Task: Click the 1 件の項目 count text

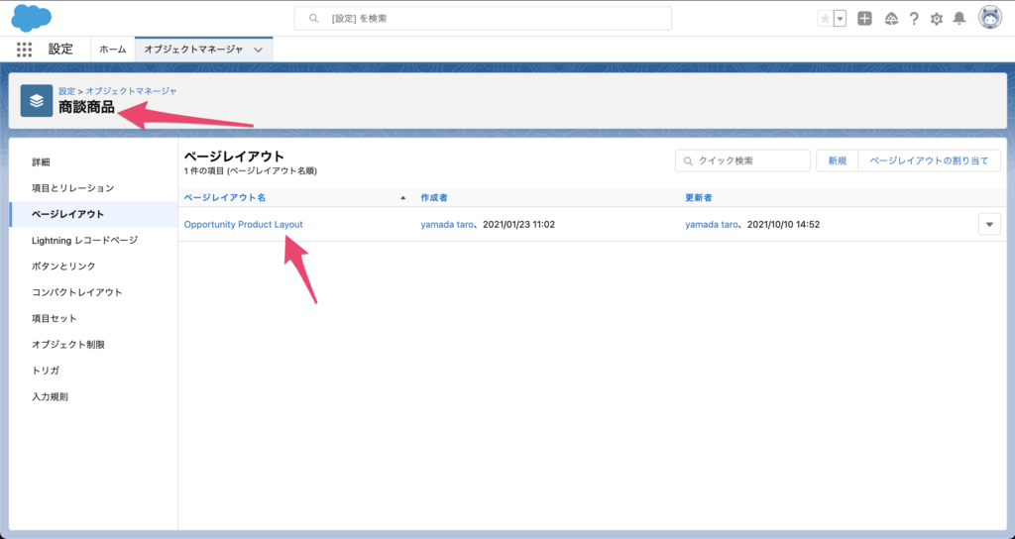Action: click(x=251, y=171)
